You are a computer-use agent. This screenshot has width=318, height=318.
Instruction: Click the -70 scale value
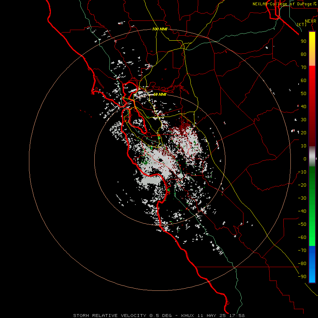tap(302, 251)
